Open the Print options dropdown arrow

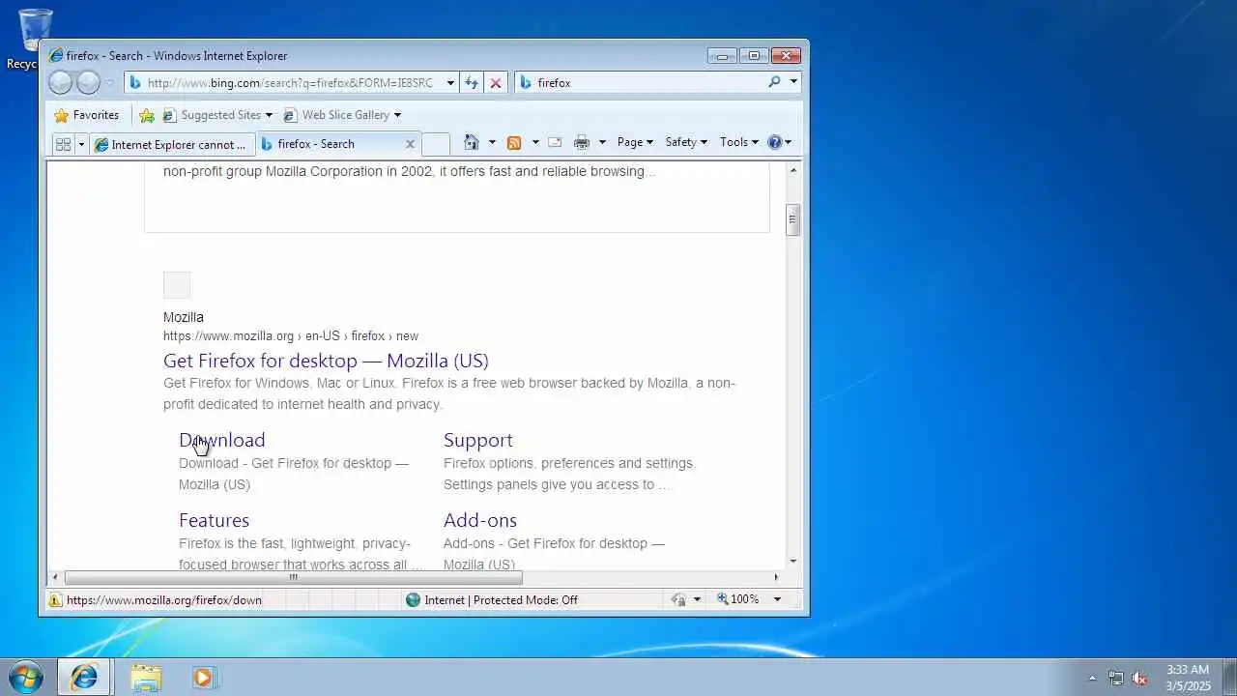tap(602, 142)
